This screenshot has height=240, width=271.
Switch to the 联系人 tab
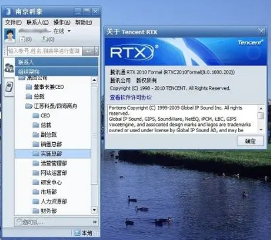(x=56, y=62)
